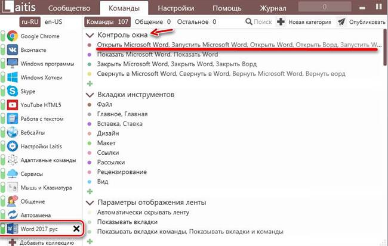Open the Общение collection icon

click(x=13, y=201)
